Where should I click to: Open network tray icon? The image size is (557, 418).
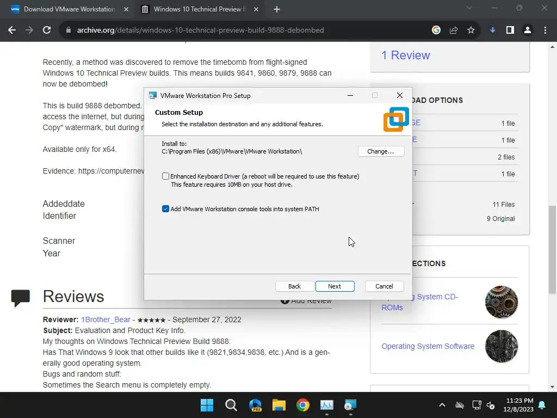pos(476,405)
